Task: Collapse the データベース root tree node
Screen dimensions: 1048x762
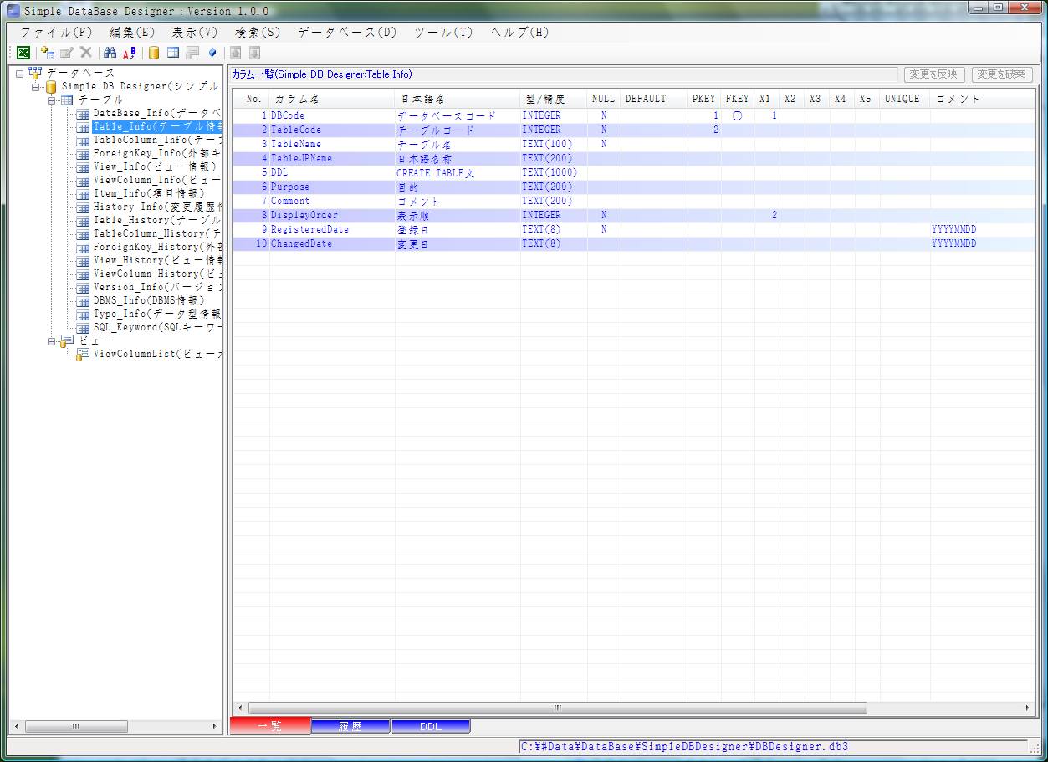Action: point(20,74)
